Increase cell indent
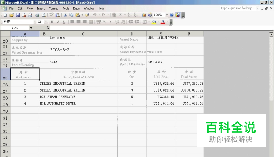The image size is (276, 157). click(137, 22)
